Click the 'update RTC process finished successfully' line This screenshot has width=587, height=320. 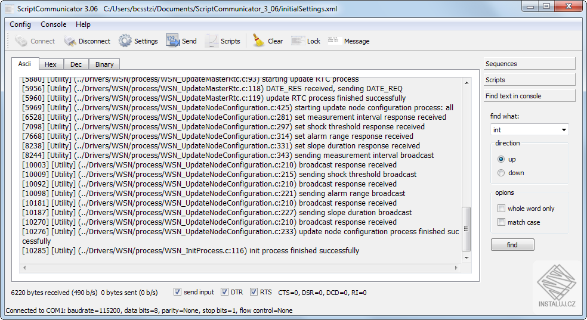click(x=214, y=98)
